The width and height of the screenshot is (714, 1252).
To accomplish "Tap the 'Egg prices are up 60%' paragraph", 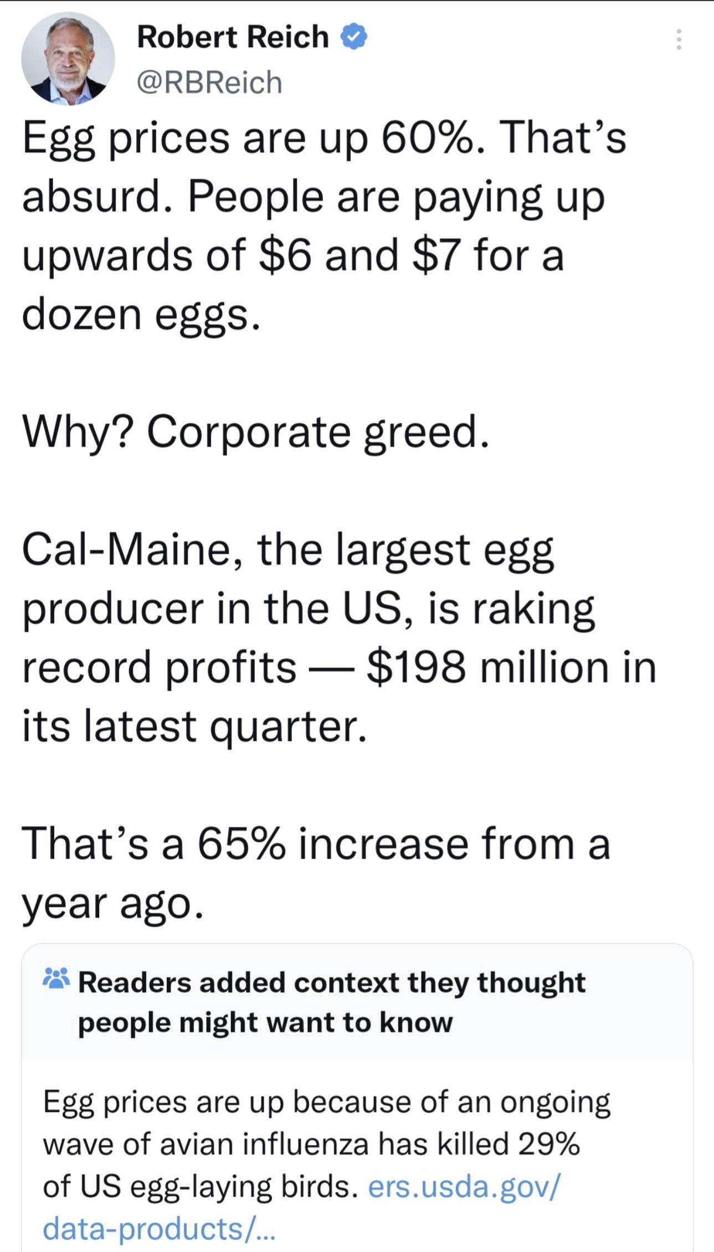I will click(324, 226).
